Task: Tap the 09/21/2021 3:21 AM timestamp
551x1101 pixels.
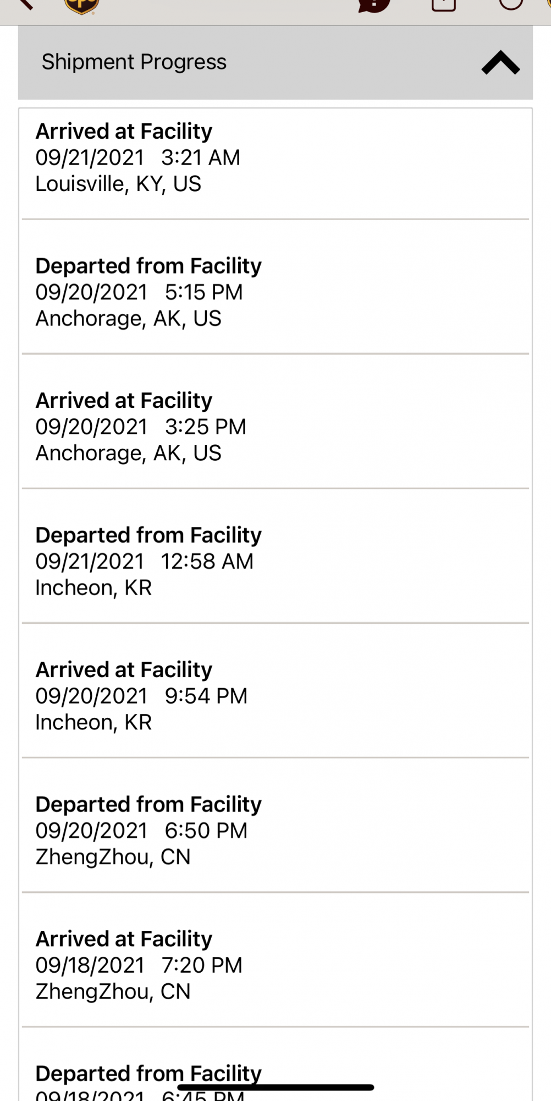Action: 138,157
